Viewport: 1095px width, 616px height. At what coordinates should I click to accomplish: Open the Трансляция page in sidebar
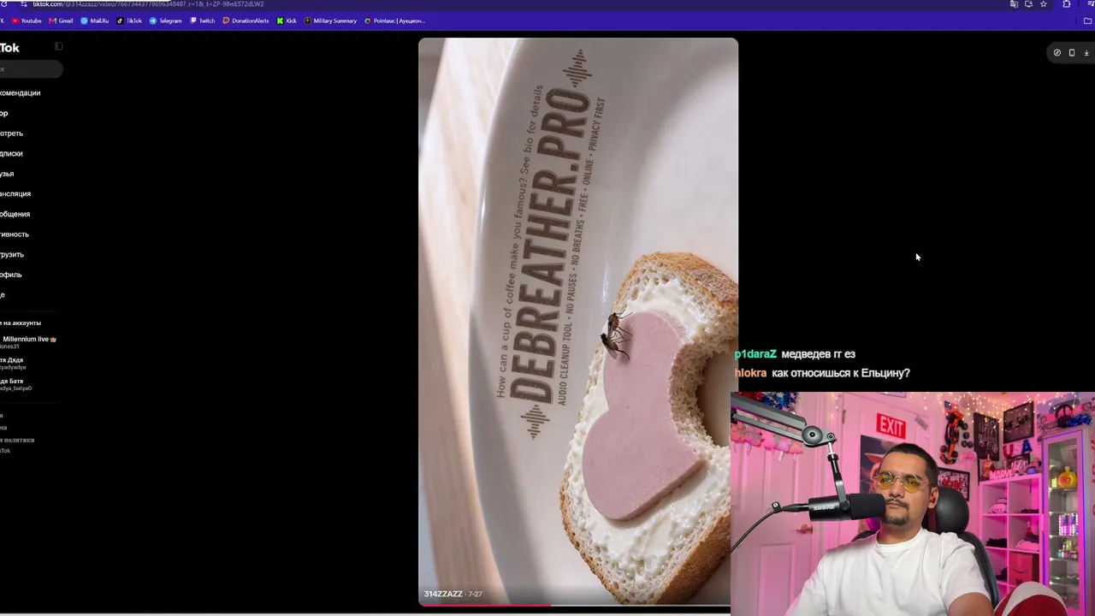[x=15, y=194]
